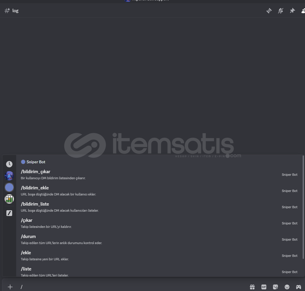Choose the /ekle command
Viewport: 305px width, 291px height.
pyautogui.click(x=159, y=256)
